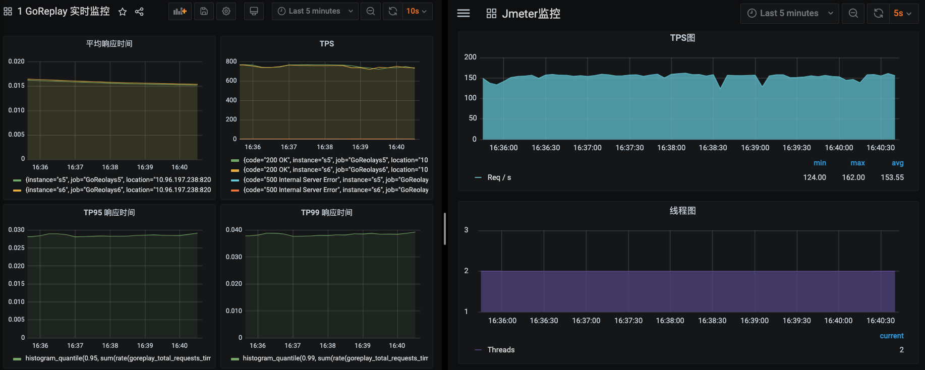The width and height of the screenshot is (925, 370).
Task: Toggle 200 OK s5 series in TPS legend
Action: pyautogui.click(x=336, y=160)
